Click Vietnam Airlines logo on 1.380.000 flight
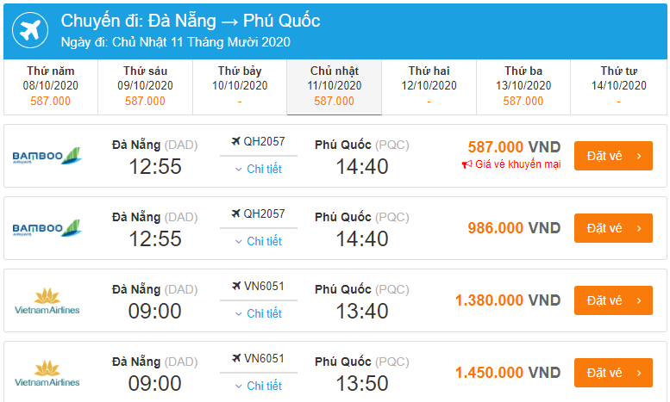 click(47, 300)
